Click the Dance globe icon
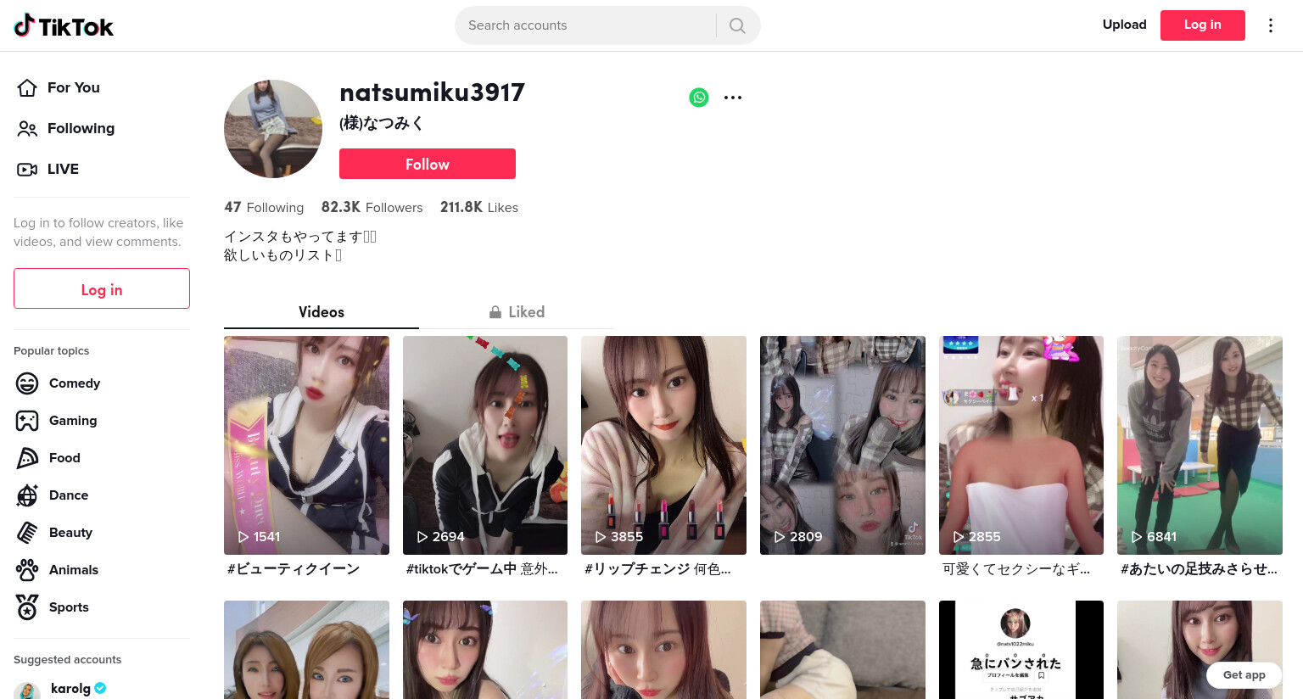The width and height of the screenshot is (1303, 699). pos(27,495)
